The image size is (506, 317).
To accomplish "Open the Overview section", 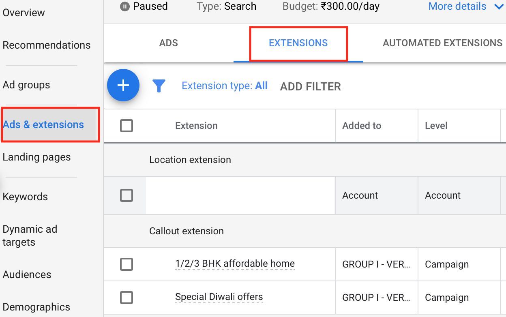I will [24, 13].
